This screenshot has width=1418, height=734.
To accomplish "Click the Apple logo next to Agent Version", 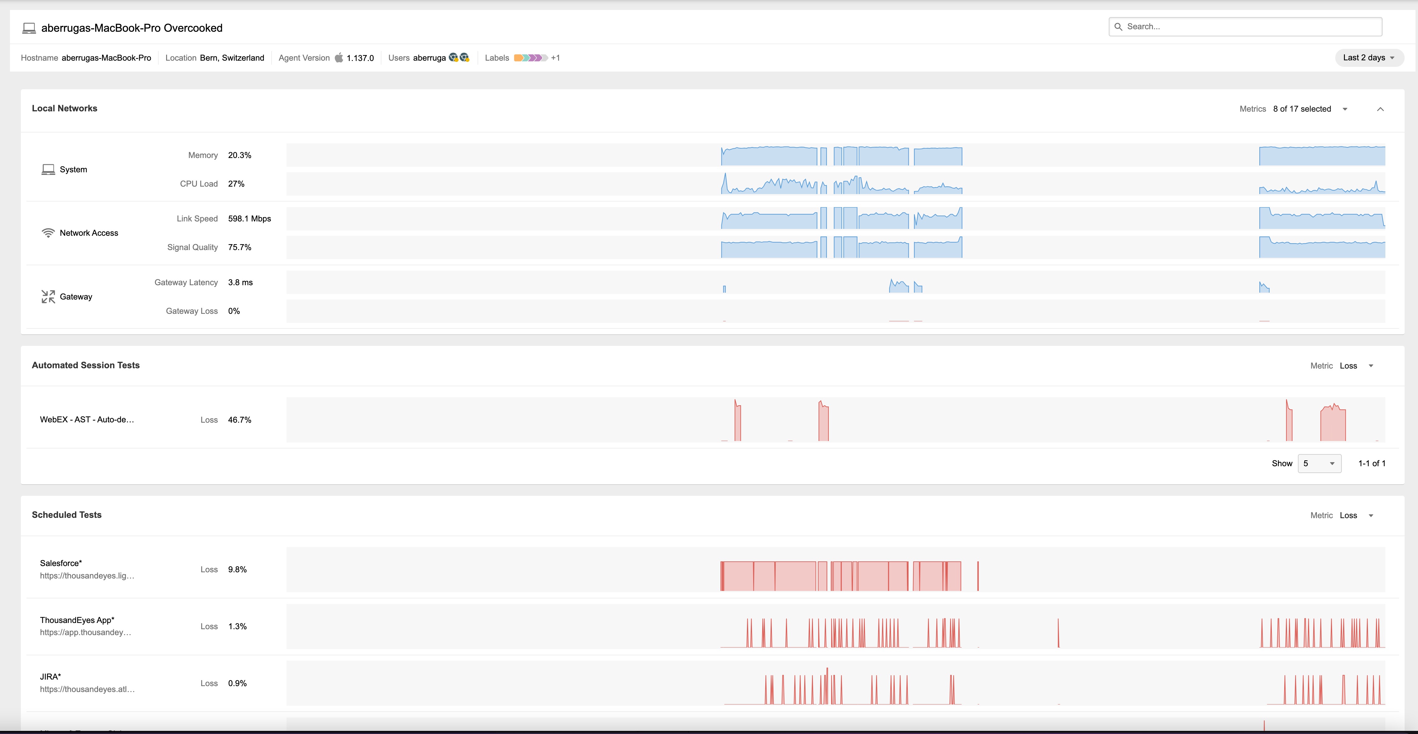I will click(339, 58).
